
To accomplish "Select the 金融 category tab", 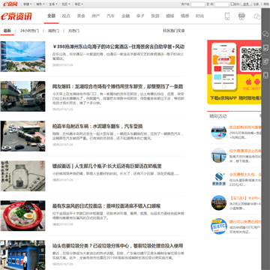I will click(125, 16).
